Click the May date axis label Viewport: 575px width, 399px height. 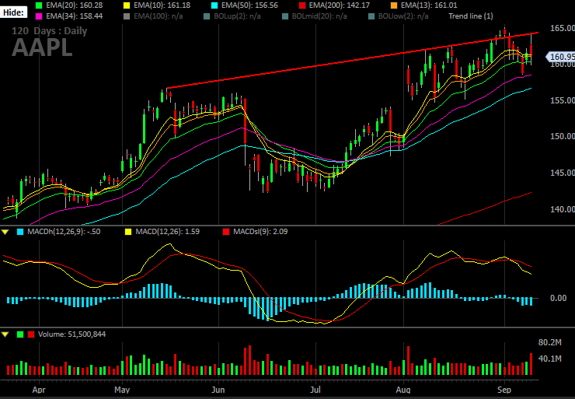(122, 390)
